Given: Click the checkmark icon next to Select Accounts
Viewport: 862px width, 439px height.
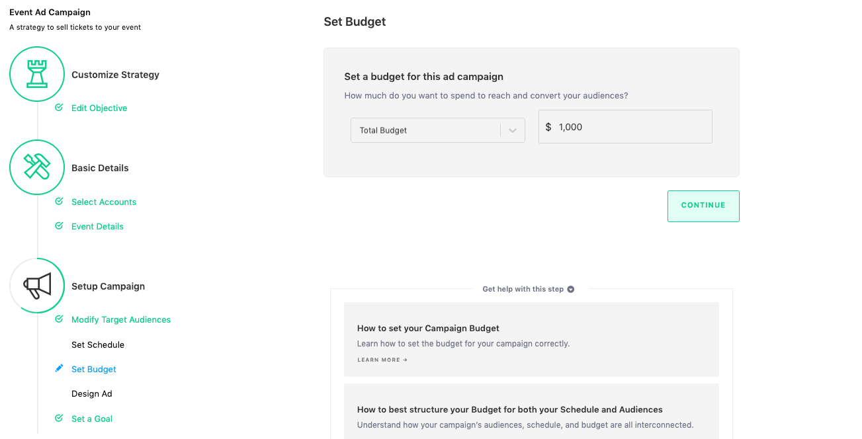Looking at the screenshot, I should click(59, 202).
